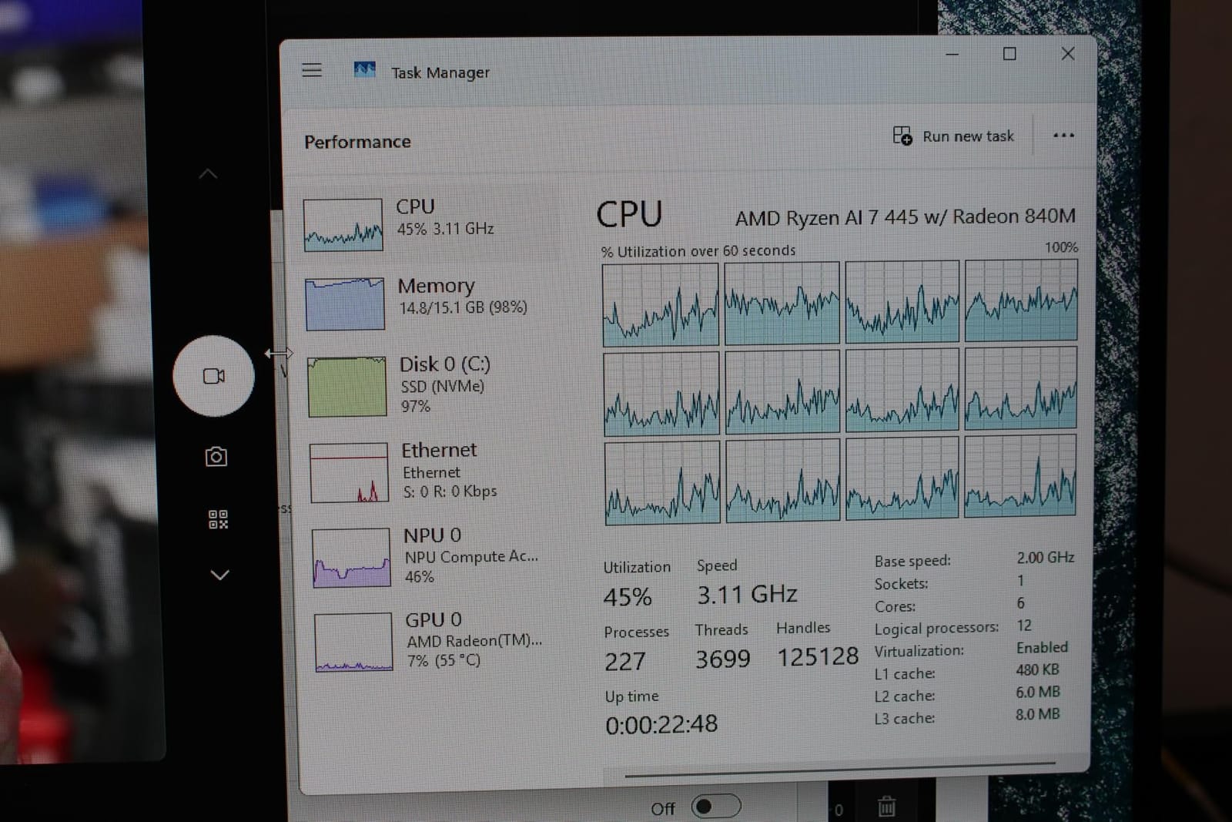Click the Ethernet 'S: 0 R: 0 Kbps' text

[x=450, y=492]
